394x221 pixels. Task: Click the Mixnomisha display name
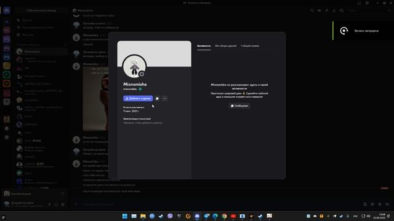tap(135, 84)
